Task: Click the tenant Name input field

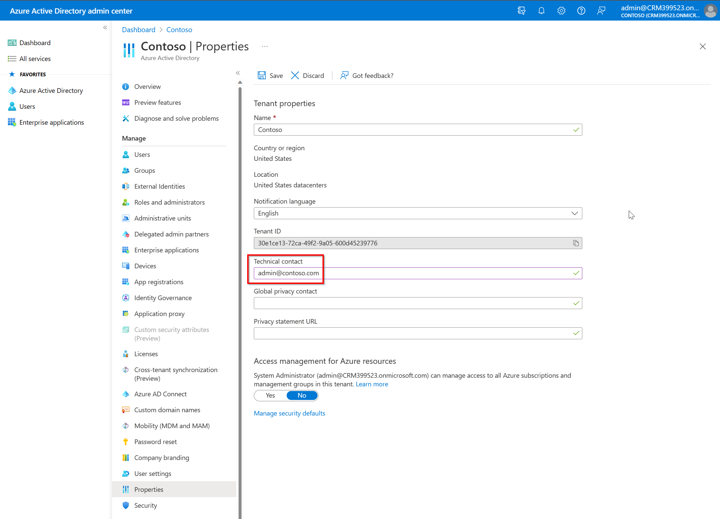Action: (418, 130)
